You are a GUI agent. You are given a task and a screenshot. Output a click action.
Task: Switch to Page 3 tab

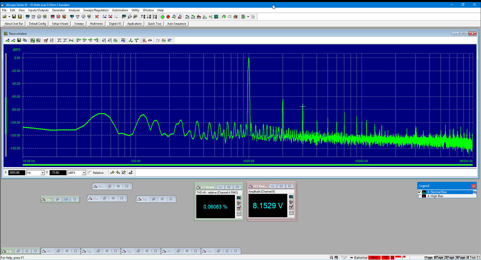(x=452, y=258)
